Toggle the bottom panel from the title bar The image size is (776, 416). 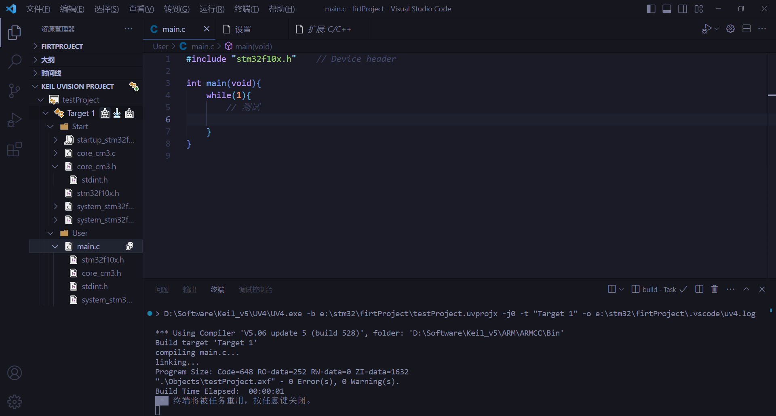(x=667, y=8)
